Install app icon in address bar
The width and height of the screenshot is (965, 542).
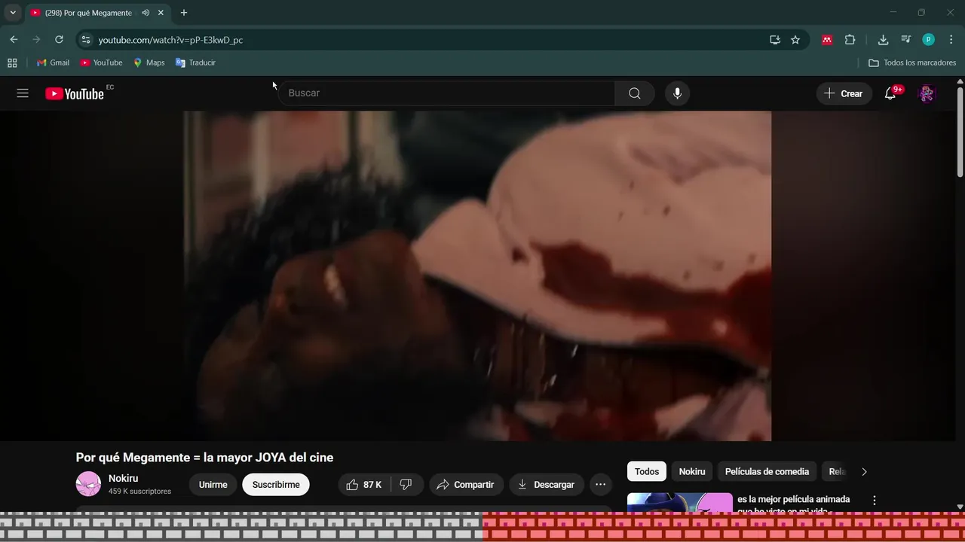coord(774,40)
